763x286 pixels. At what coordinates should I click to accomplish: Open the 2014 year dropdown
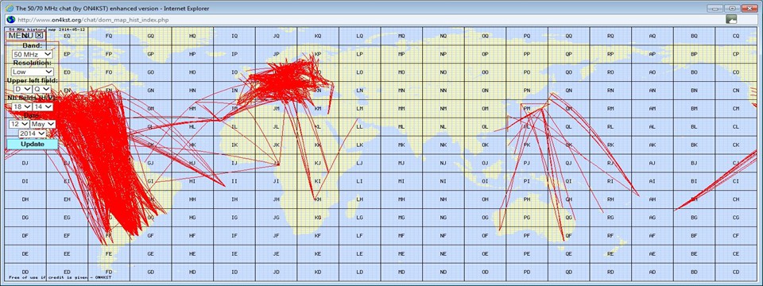click(33, 133)
